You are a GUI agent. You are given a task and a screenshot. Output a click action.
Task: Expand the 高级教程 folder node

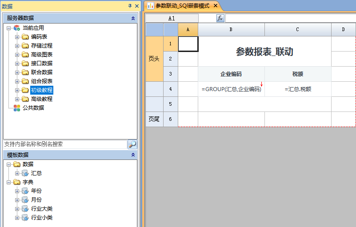pos(17,99)
